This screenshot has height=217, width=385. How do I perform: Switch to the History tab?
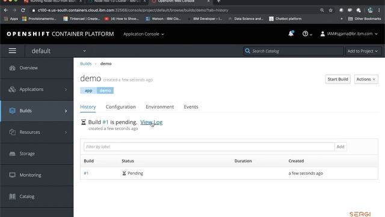[88, 107]
